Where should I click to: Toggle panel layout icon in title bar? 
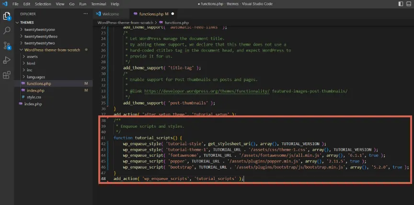tap(409, 4)
